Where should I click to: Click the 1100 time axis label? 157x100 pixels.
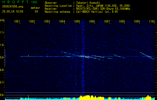(x=152, y=21)
